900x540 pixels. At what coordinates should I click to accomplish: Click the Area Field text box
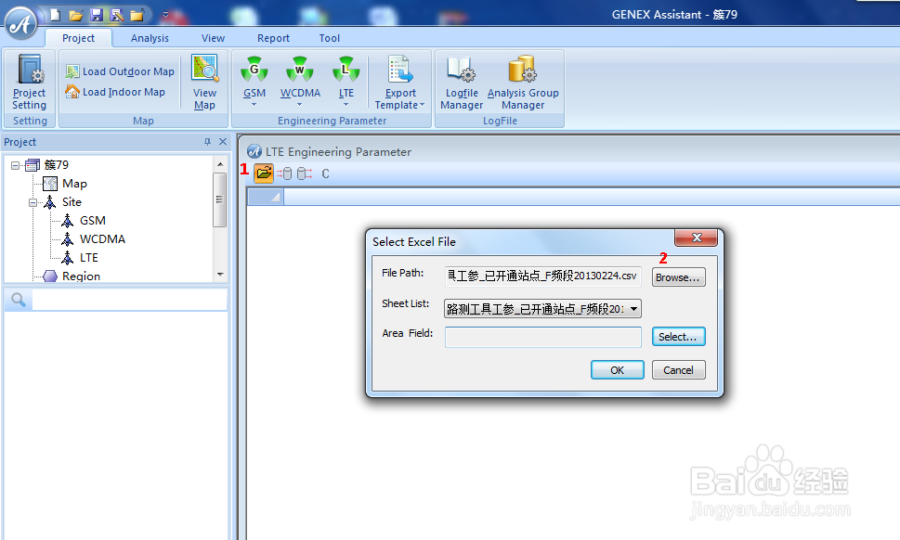(543, 337)
